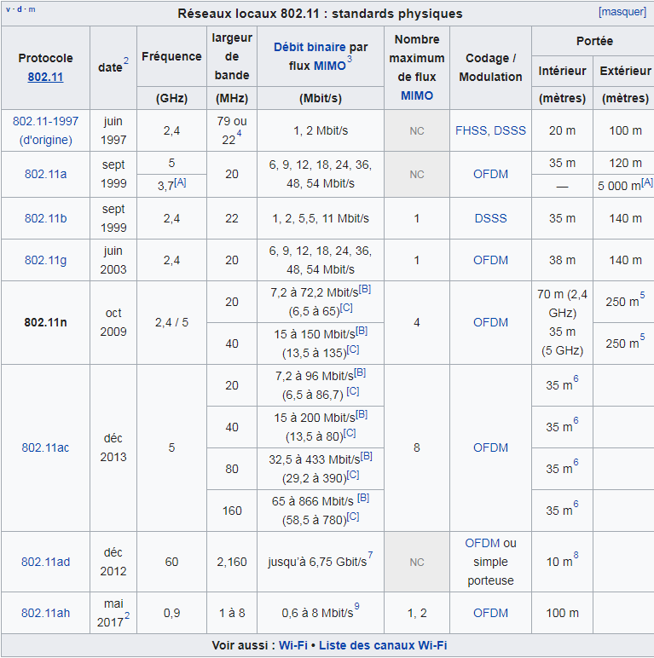Open the MIMO link under Nombre maximum de flux
The width and height of the screenshot is (654, 658).
[x=416, y=95]
